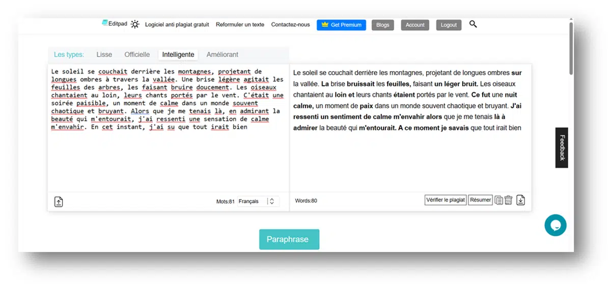Open the search magnifier icon
Viewport: 611px width, 289px height.
pos(473,24)
